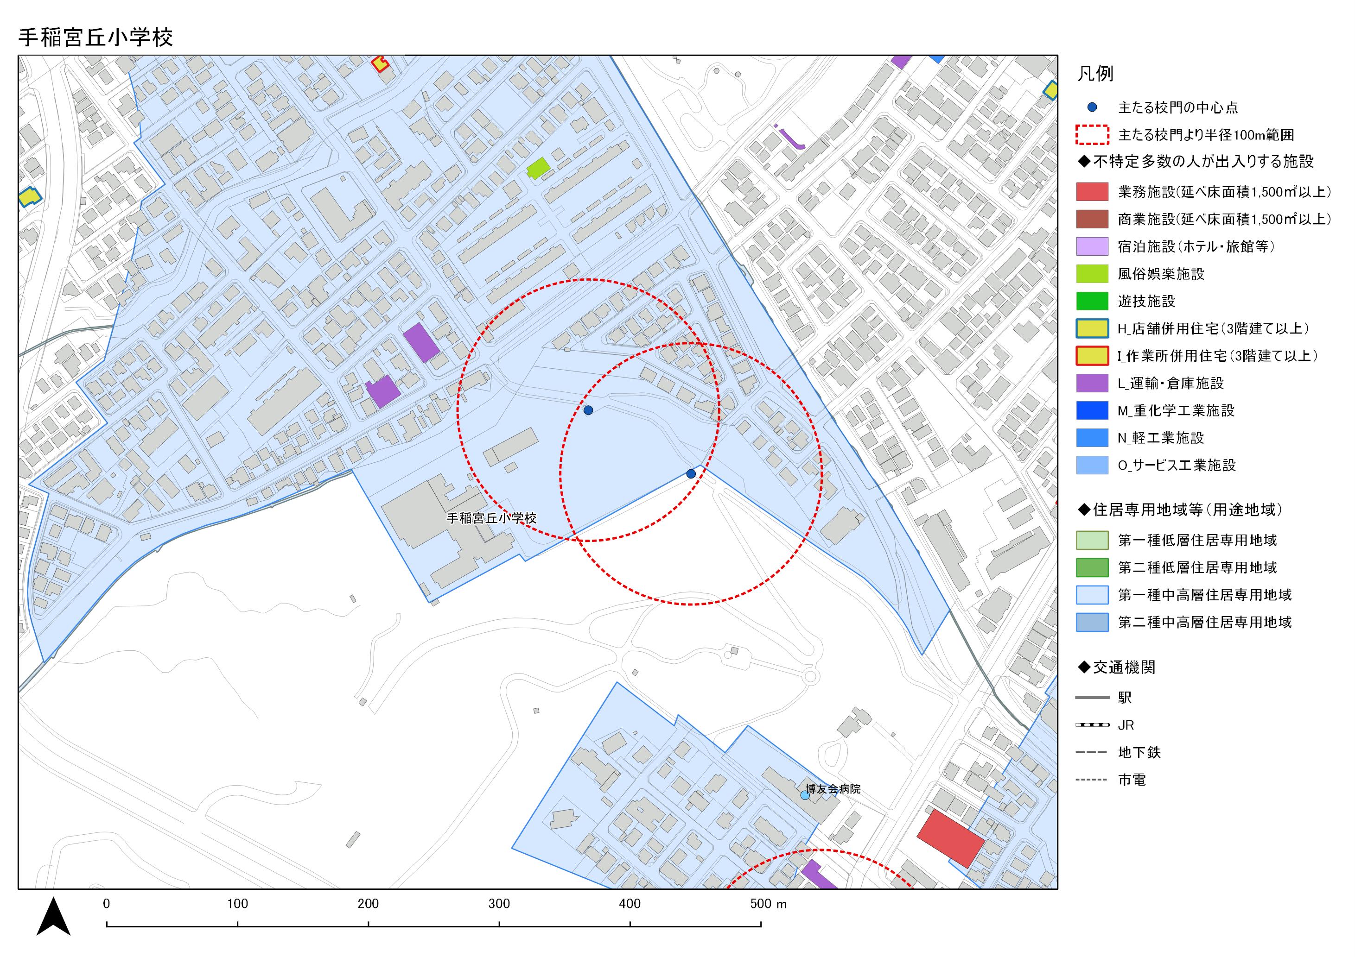Image resolution: width=1355 pixels, height=957 pixels.
Task: Click the JR line symbol in legend
Action: pyautogui.click(x=1092, y=724)
